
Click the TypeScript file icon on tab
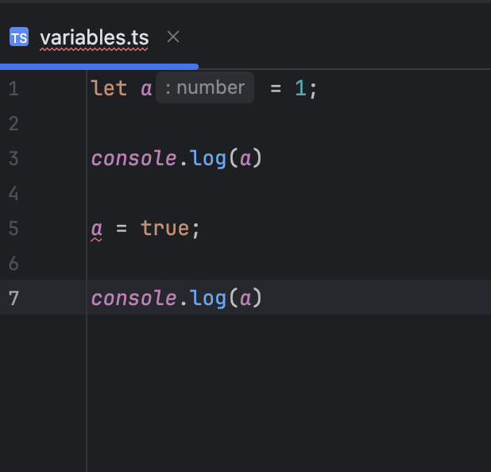[19, 37]
